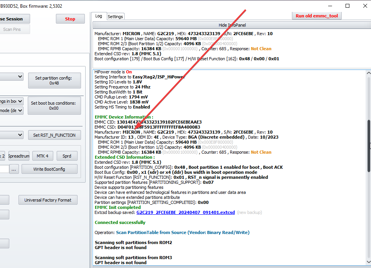
Task: Click 'Setting IO Levels to 1.8V' line
Action: (118, 82)
